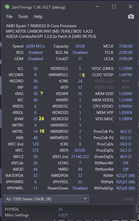Viewport: 139px width, 221px height.
Task: Click the dropdown arrow of module selector
Action: (85, 199)
